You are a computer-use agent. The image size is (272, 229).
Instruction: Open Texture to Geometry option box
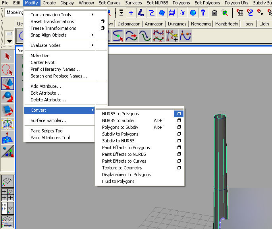pos(179,168)
